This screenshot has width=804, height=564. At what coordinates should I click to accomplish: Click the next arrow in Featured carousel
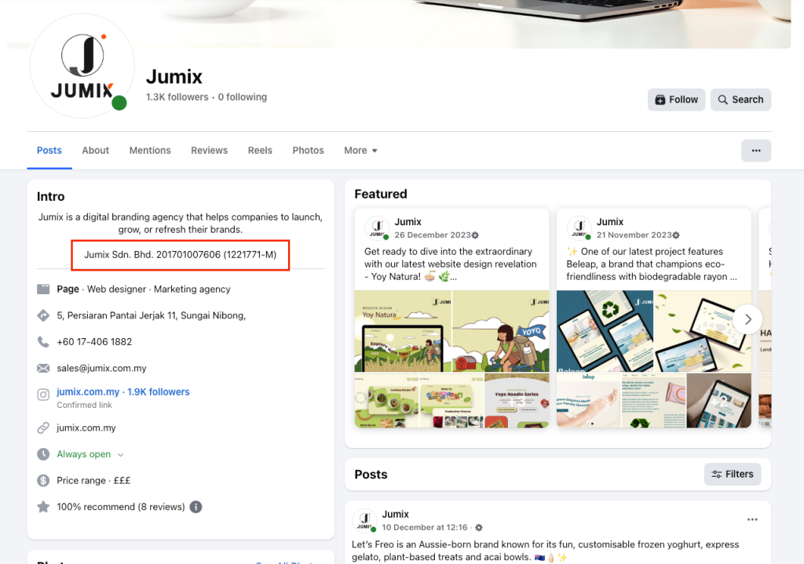click(x=748, y=319)
